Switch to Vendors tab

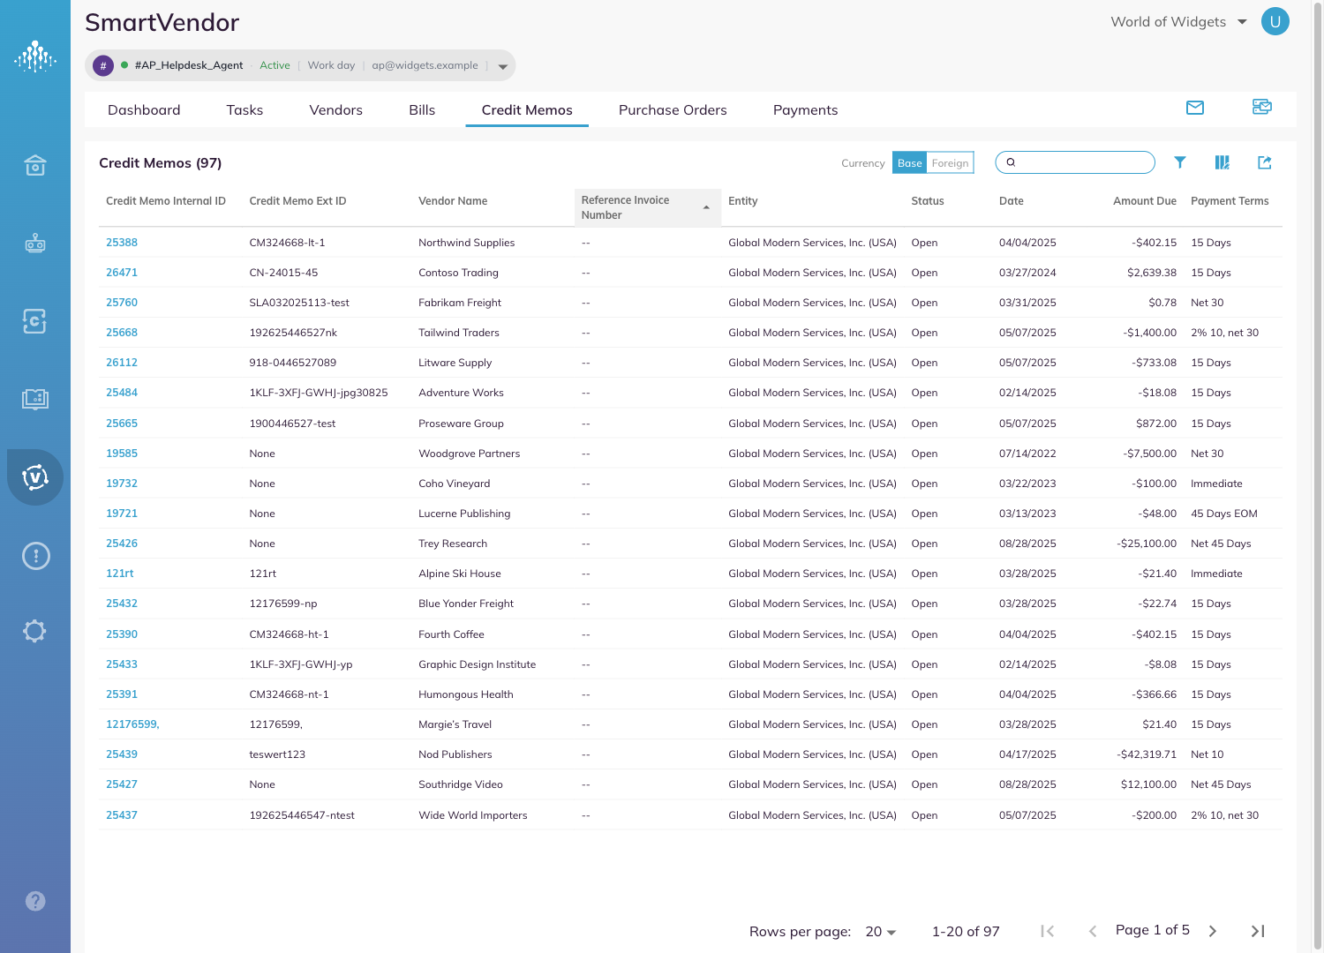point(335,110)
